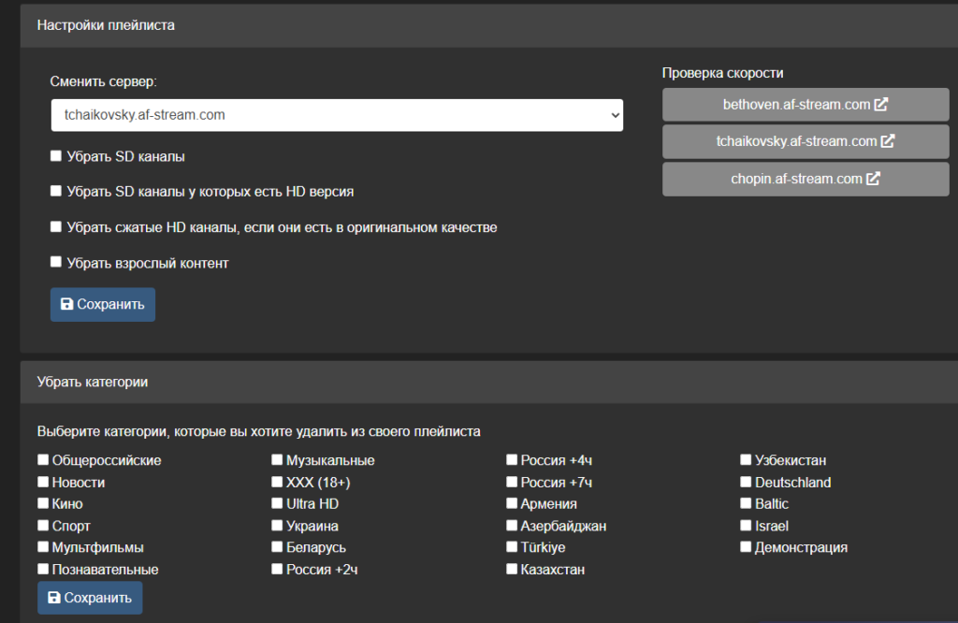Check the Deutschland category box

(x=747, y=483)
